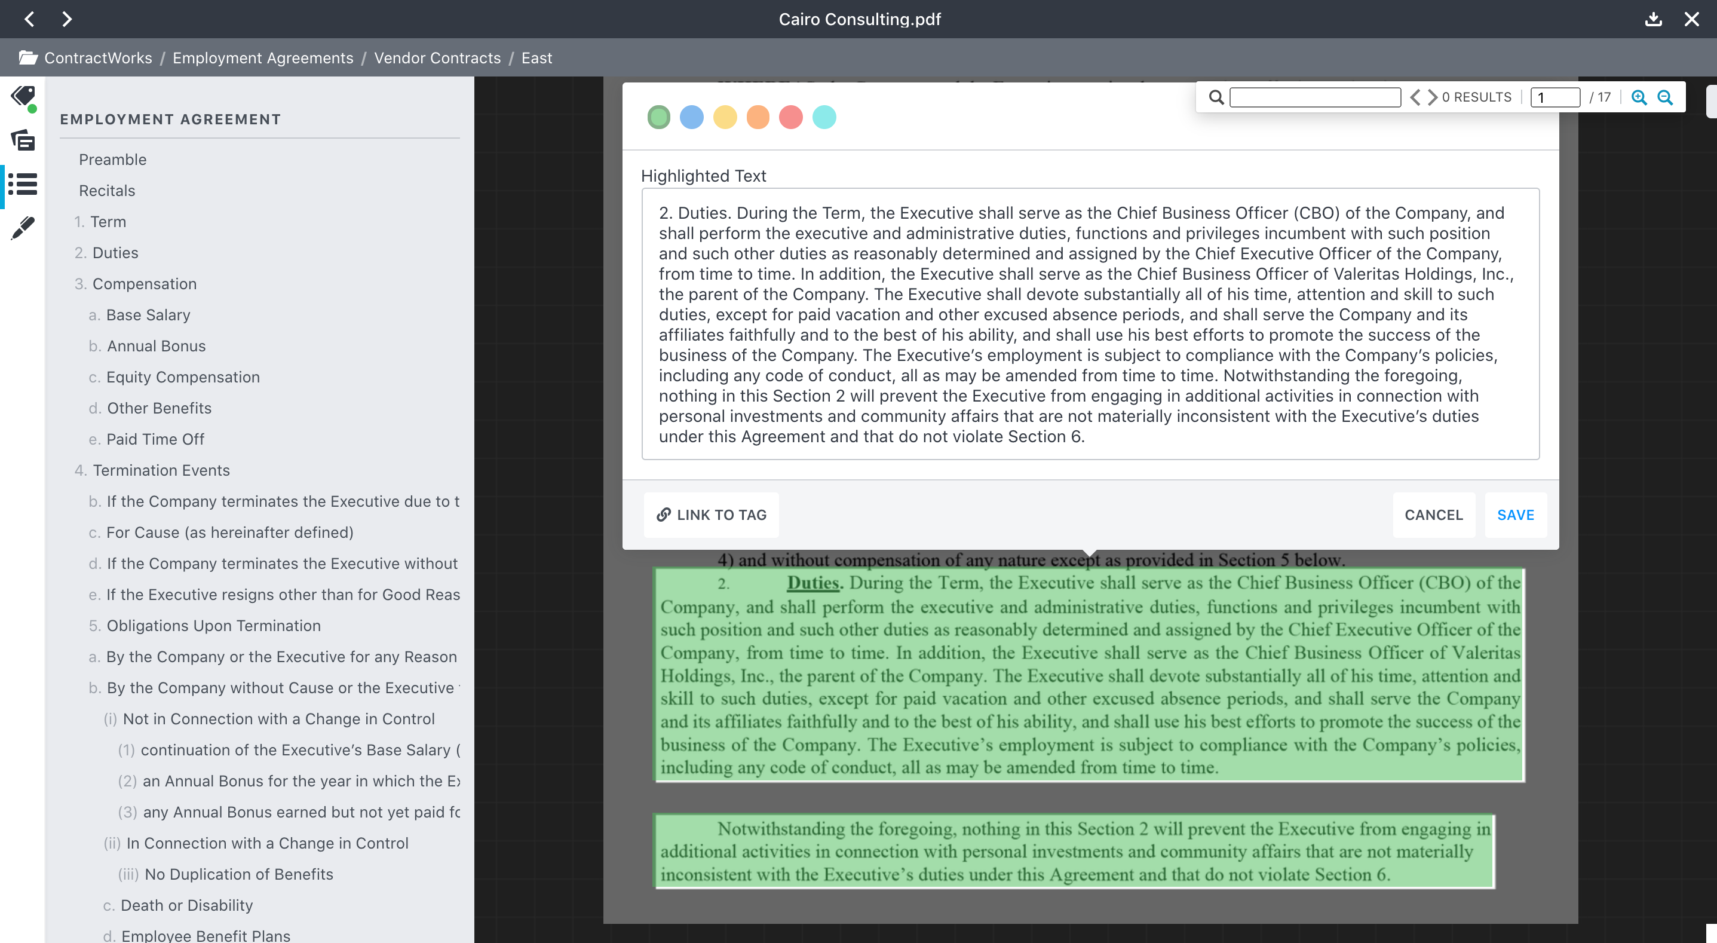
Task: Switch highlight color to red
Action: click(791, 117)
